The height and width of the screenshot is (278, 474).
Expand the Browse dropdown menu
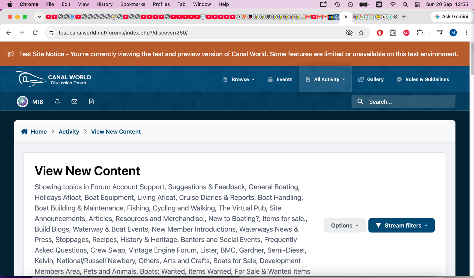coord(239,79)
